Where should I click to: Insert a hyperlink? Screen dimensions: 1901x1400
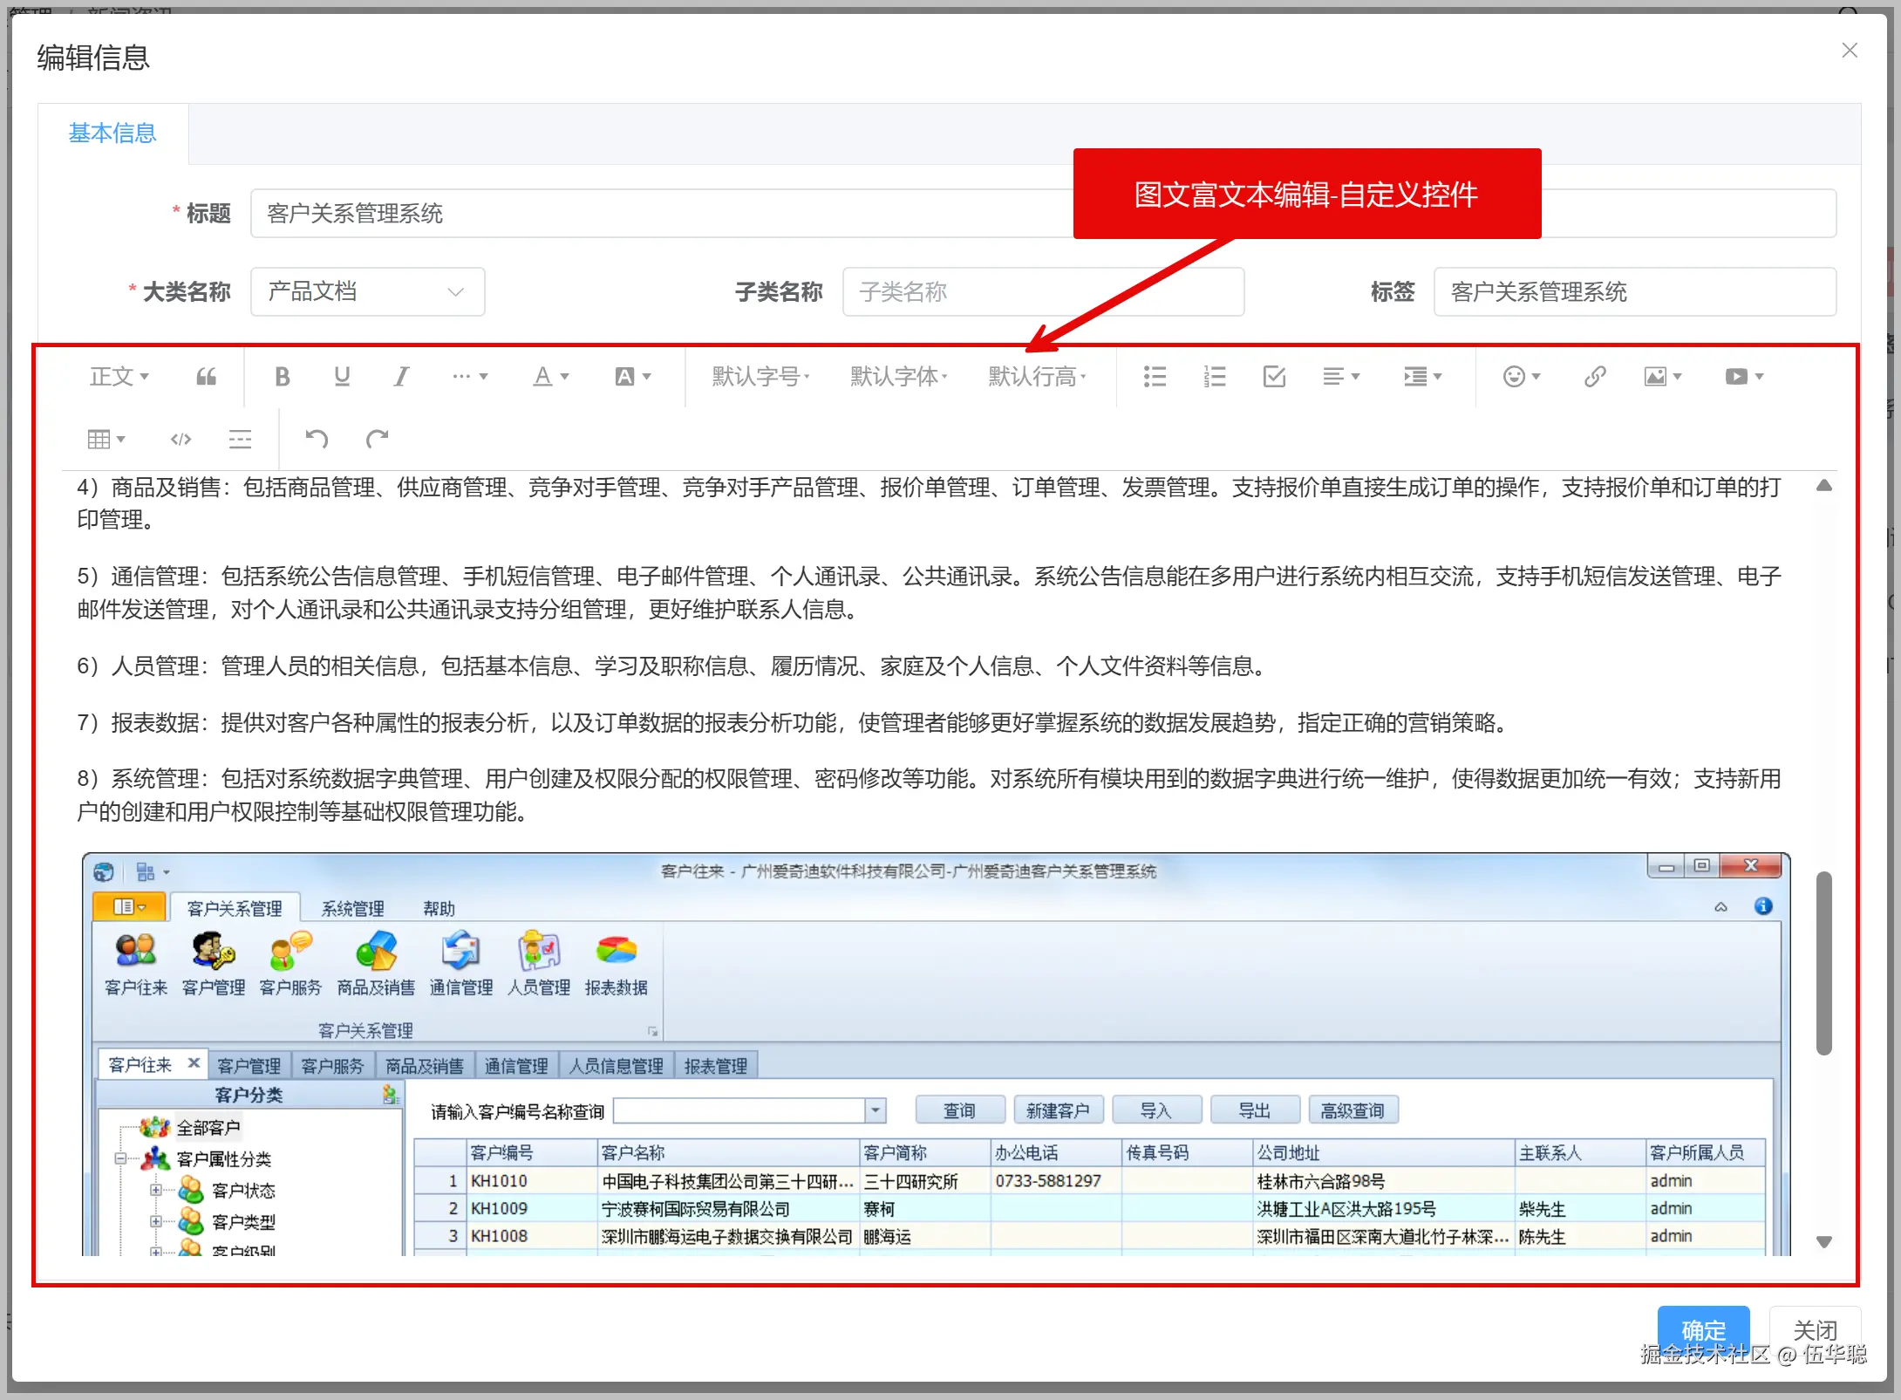coord(1594,377)
